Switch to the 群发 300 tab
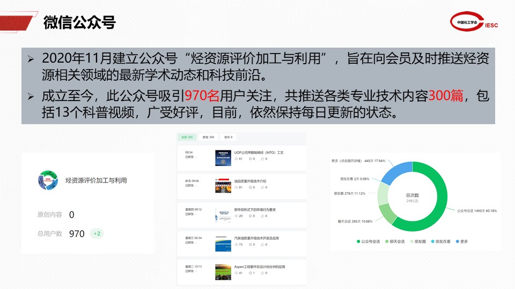515x289 pixels. tap(208, 138)
